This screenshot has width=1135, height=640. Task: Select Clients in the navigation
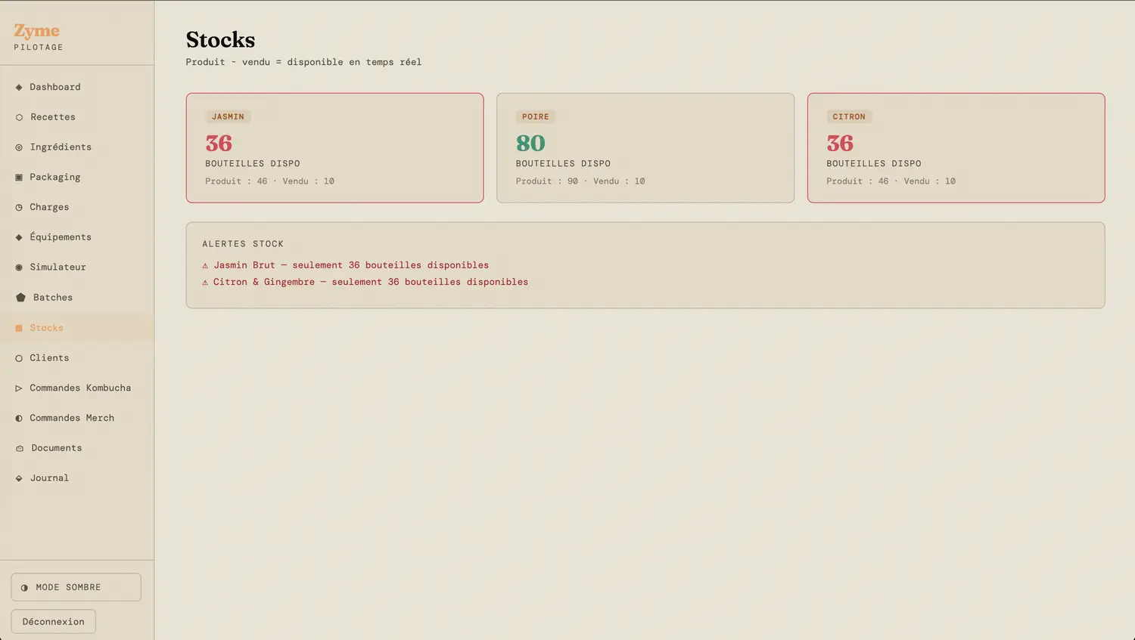tap(77, 358)
